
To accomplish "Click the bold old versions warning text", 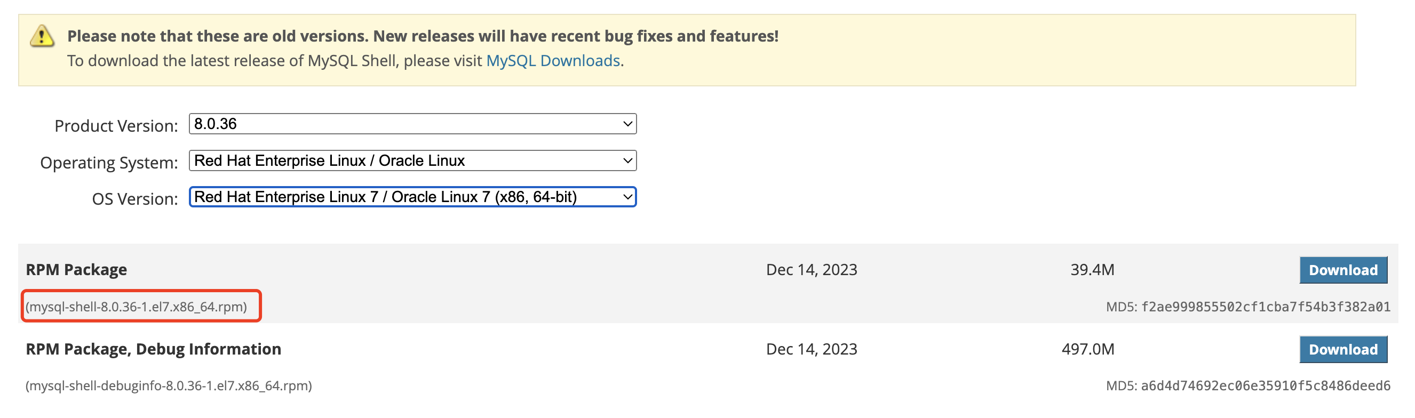I will (423, 36).
